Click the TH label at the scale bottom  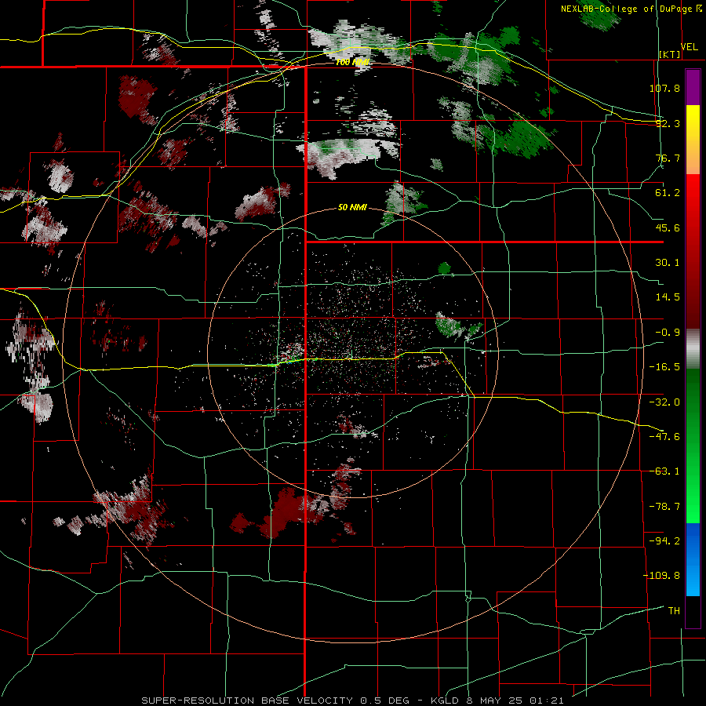(x=674, y=611)
